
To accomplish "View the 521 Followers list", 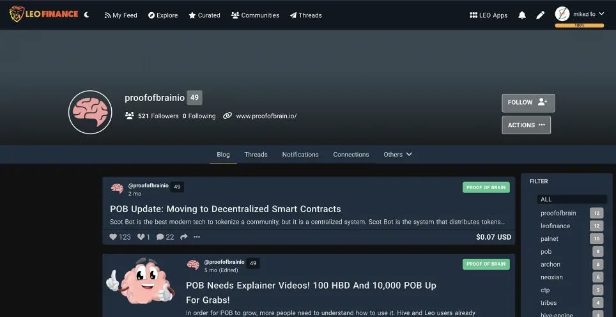I will 158,116.
